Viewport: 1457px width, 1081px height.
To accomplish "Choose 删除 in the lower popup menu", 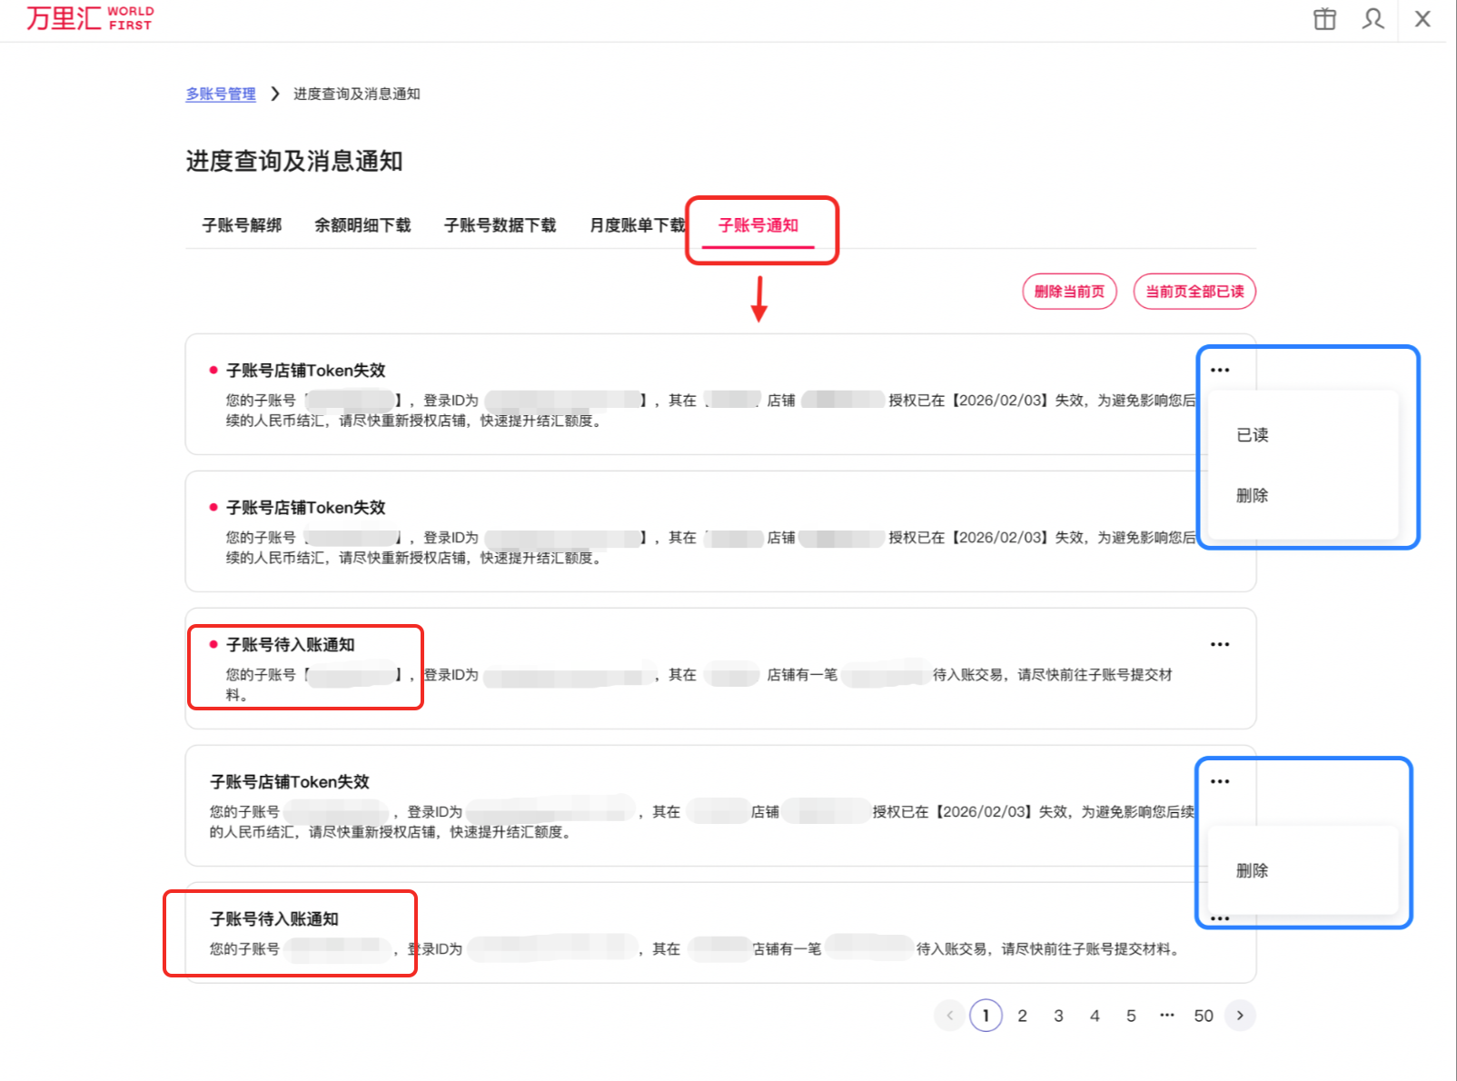I will [x=1253, y=870].
